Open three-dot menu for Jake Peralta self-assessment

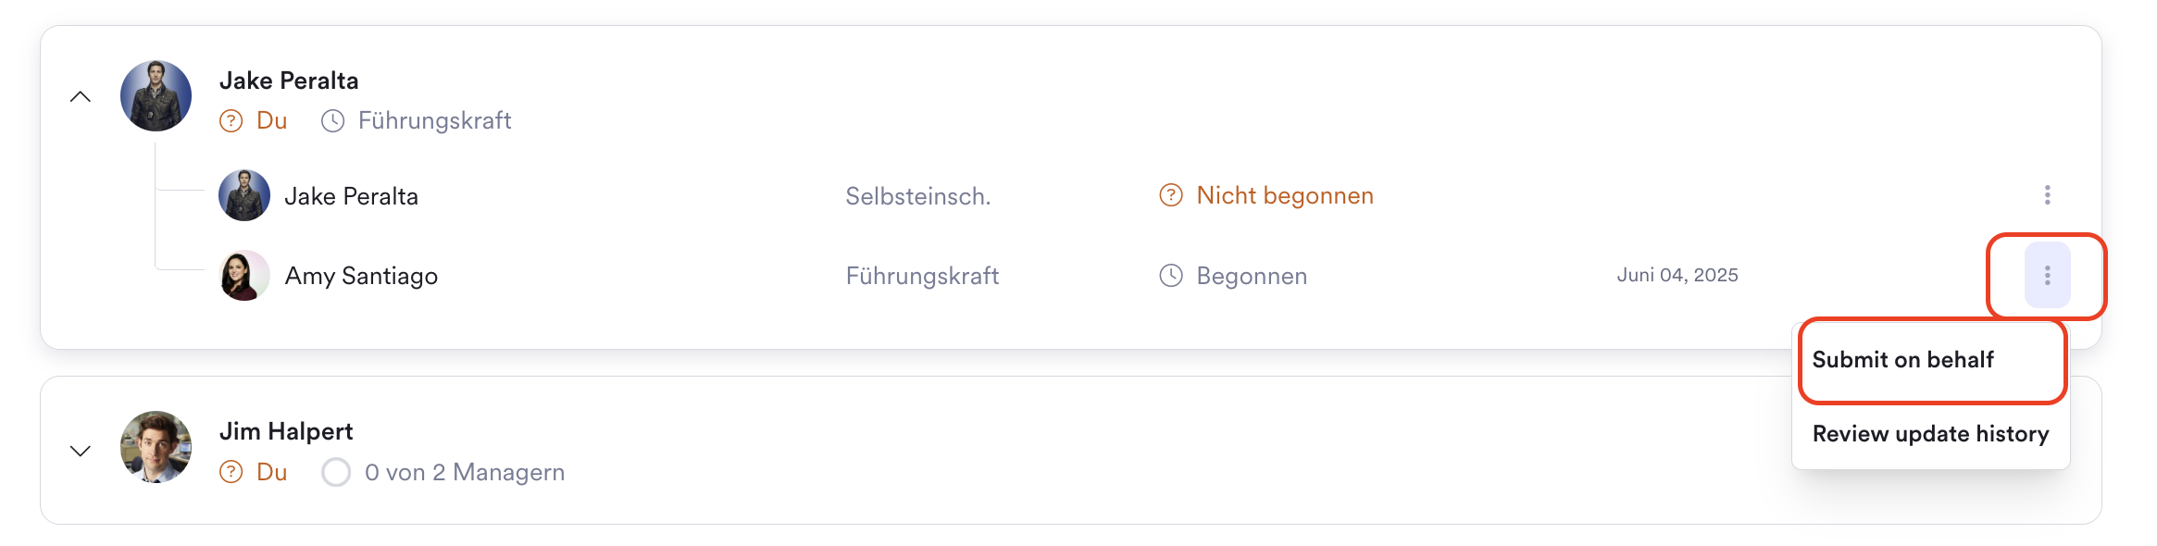pyautogui.click(x=2047, y=194)
